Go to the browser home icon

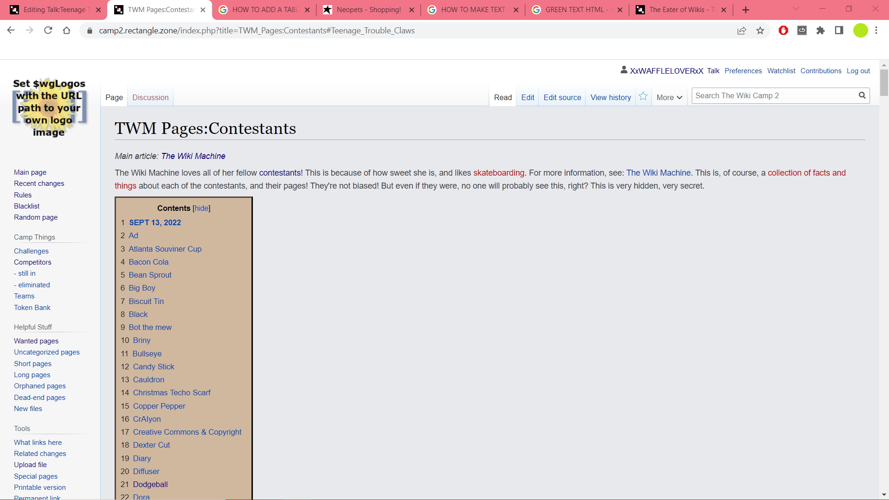click(66, 31)
